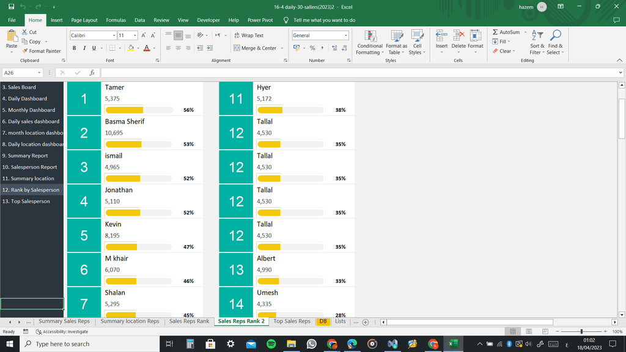Click Accessibility: Investigate status
This screenshot has height=352, width=626.
click(x=62, y=332)
